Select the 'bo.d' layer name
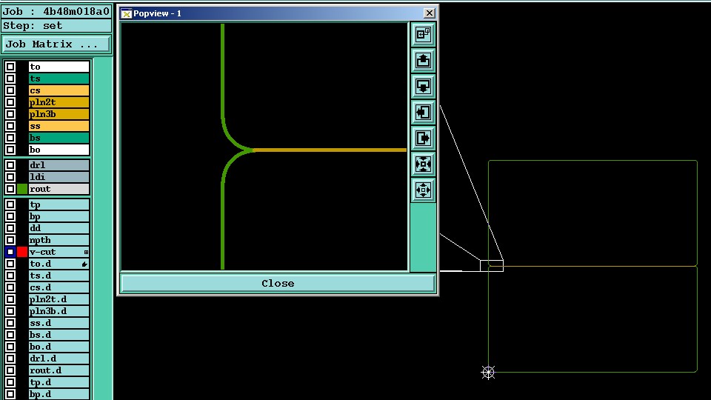This screenshot has height=400, width=711. point(59,347)
